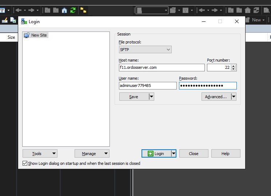Expand remote filter dropdown arrow
The image size is (271, 196).
(x=192, y=10)
